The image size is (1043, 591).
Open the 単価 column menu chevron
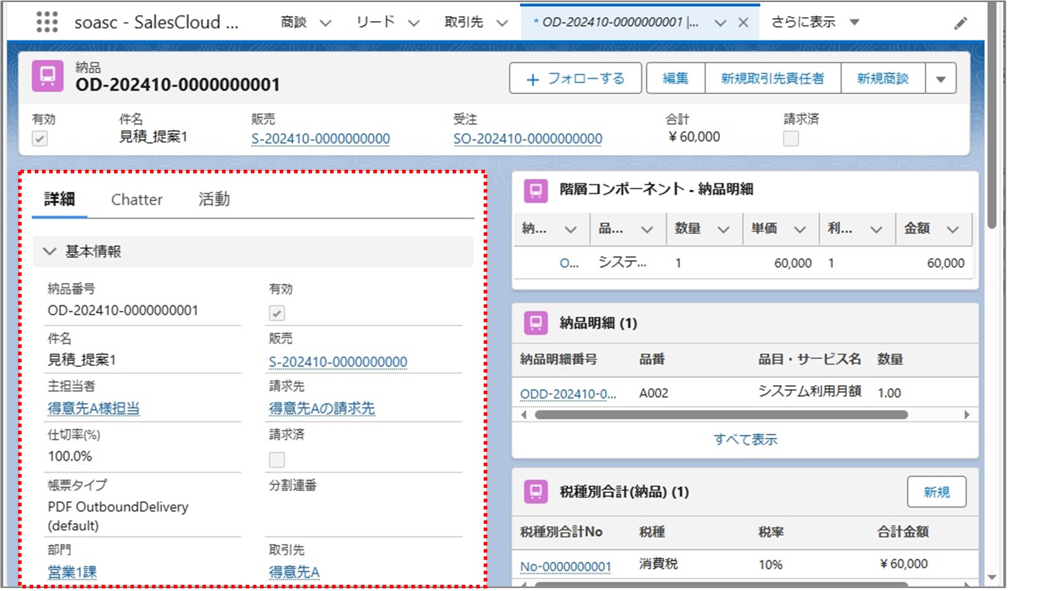800,229
